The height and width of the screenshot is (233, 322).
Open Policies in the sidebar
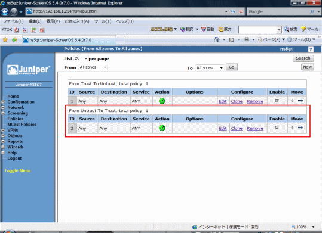click(16, 119)
